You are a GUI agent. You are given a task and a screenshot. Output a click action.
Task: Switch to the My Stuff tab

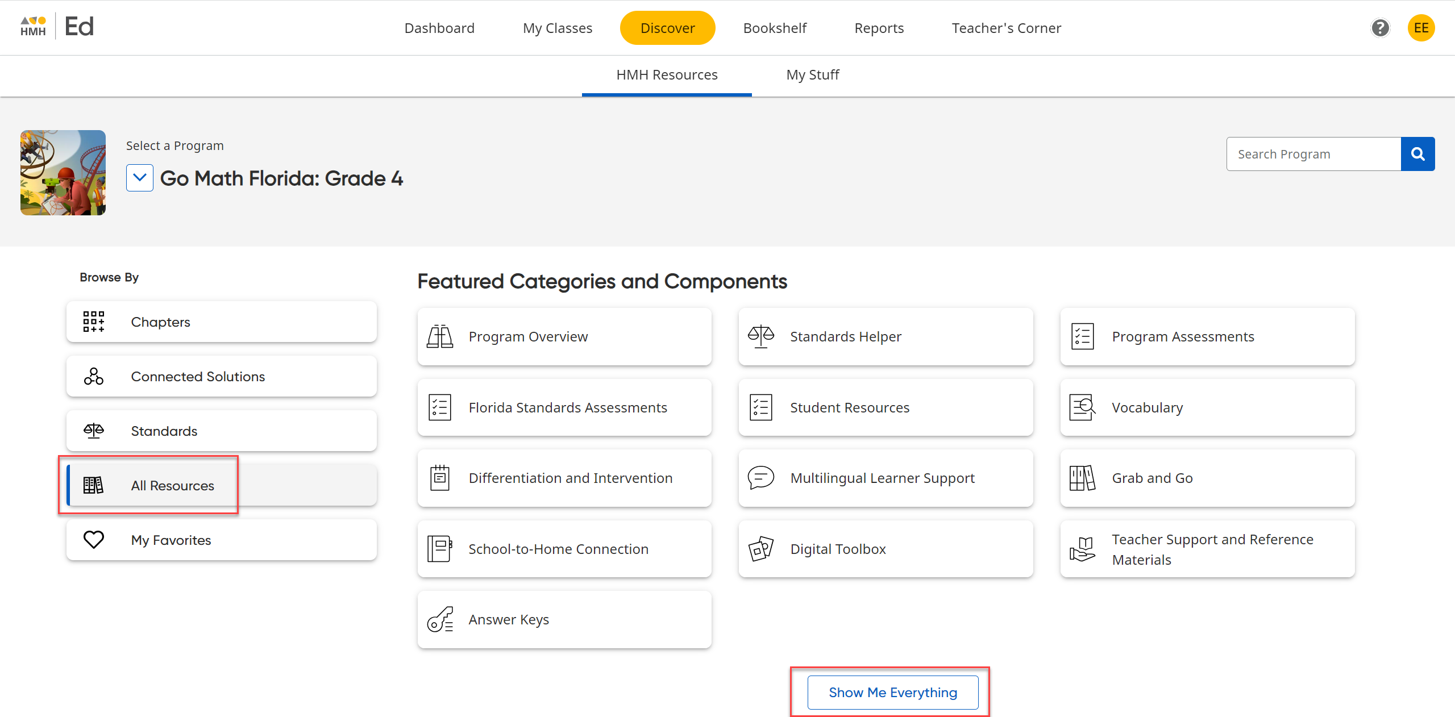click(x=812, y=74)
